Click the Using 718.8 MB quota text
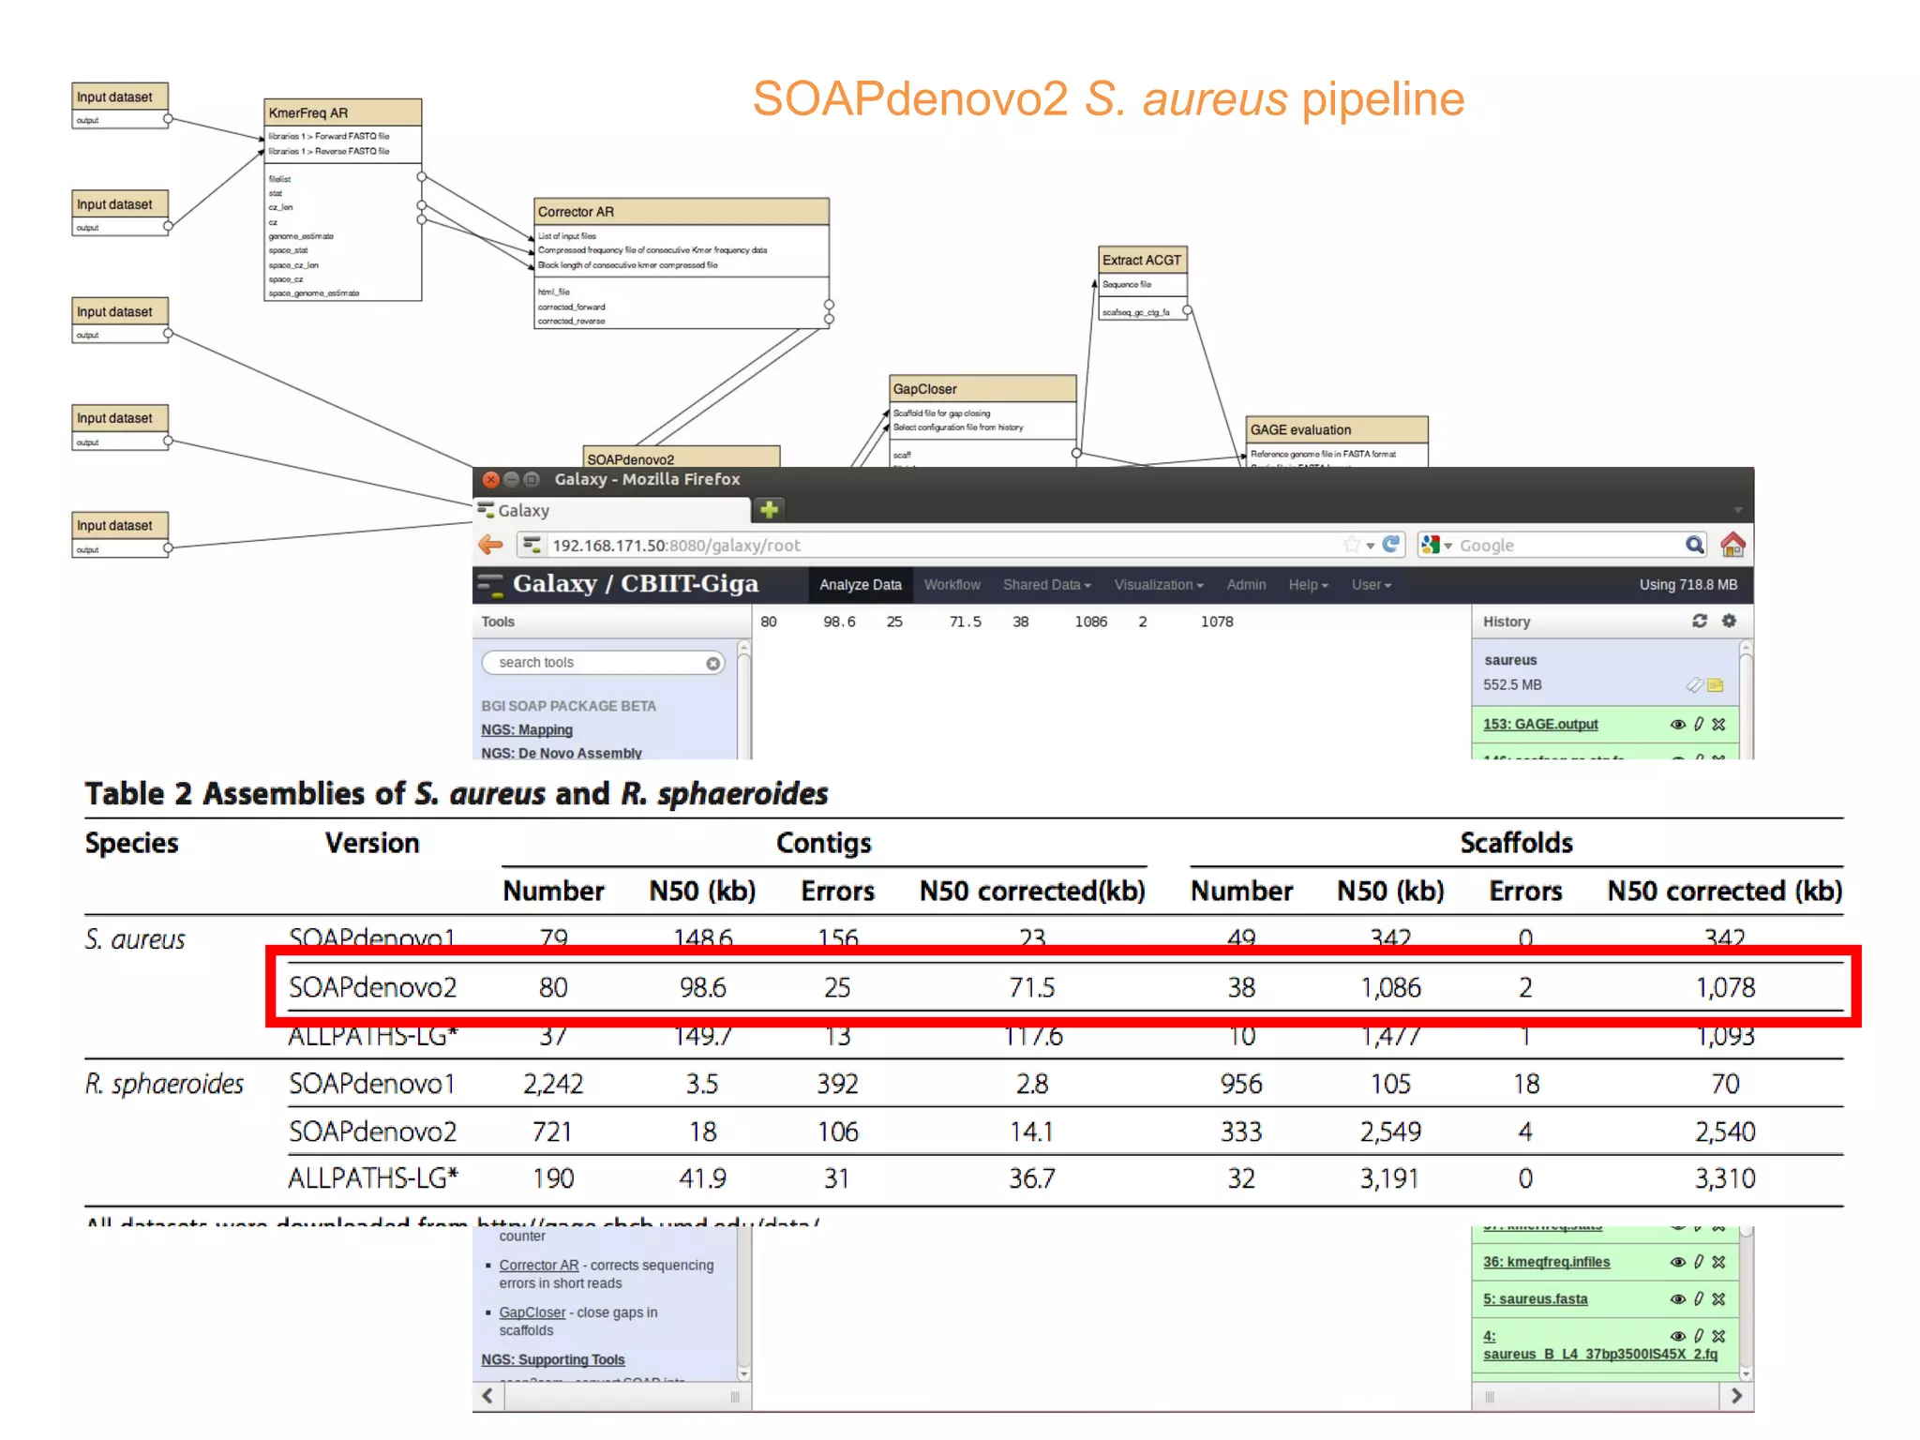Image resolution: width=1920 pixels, height=1440 pixels. coord(1687,584)
